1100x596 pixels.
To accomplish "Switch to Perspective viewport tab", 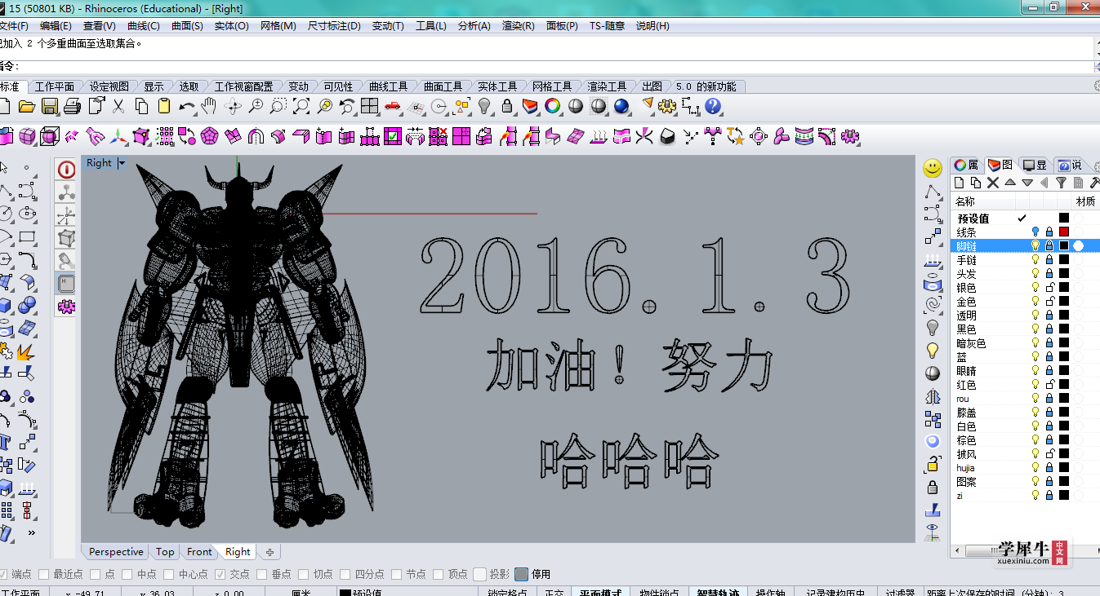I will (x=117, y=552).
